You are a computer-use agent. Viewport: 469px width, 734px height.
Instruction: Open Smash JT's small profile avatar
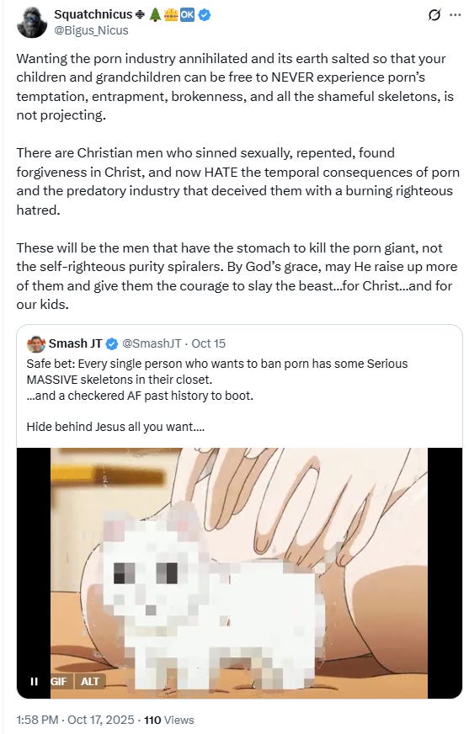[36, 344]
